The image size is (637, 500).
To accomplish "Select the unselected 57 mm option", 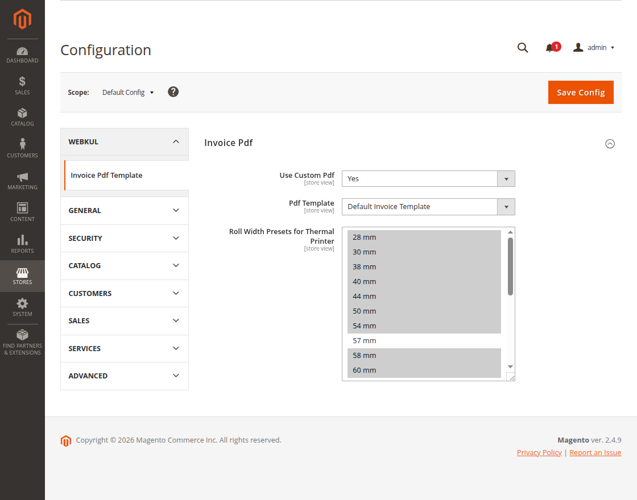I will coord(424,340).
